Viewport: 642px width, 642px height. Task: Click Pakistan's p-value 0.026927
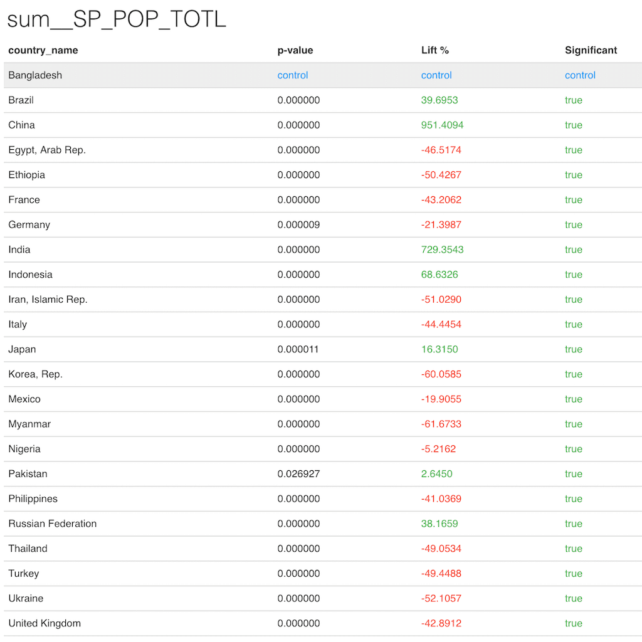coord(298,474)
